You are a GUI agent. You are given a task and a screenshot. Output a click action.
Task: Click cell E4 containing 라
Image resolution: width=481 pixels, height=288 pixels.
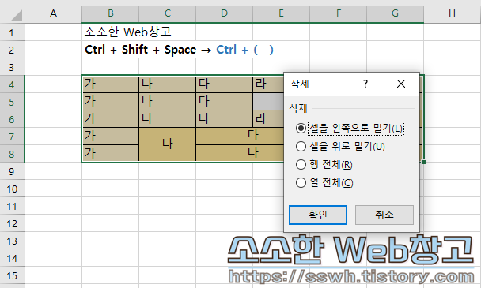268,84
